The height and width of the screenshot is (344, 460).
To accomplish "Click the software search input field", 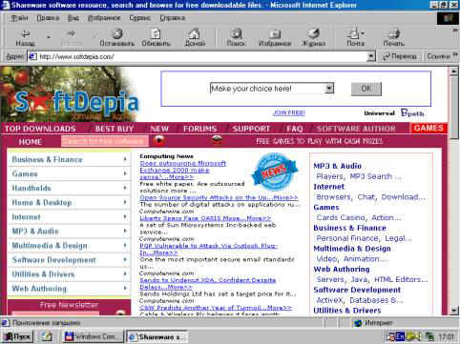I will 105,141.
